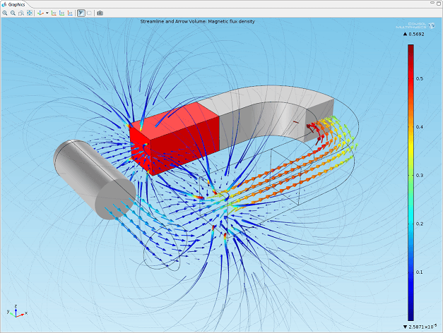
Task: Click the xyz axis orientation triad
Action: pyautogui.click(x=17, y=311)
